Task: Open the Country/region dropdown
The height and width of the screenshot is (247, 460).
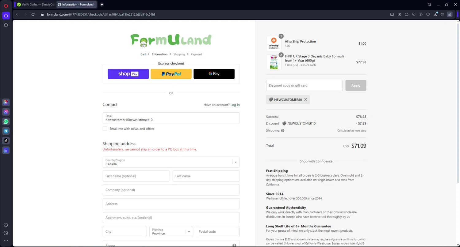Action: click(x=171, y=162)
